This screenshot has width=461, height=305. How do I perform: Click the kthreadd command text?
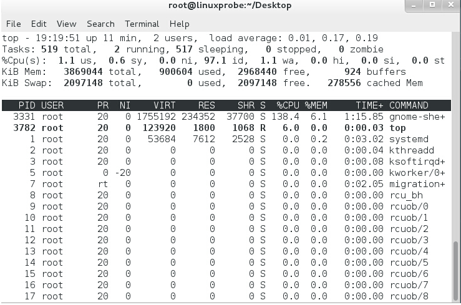[412, 150]
